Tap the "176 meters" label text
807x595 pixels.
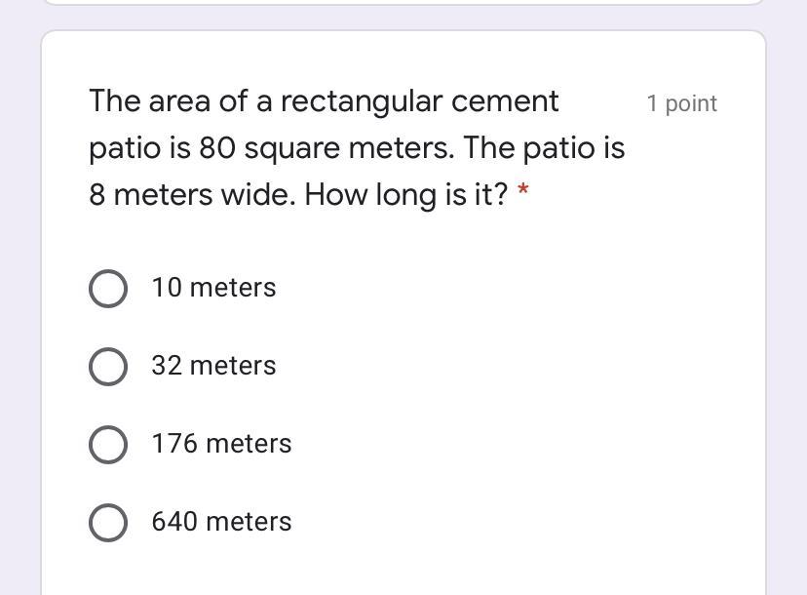pyautogui.click(x=221, y=444)
